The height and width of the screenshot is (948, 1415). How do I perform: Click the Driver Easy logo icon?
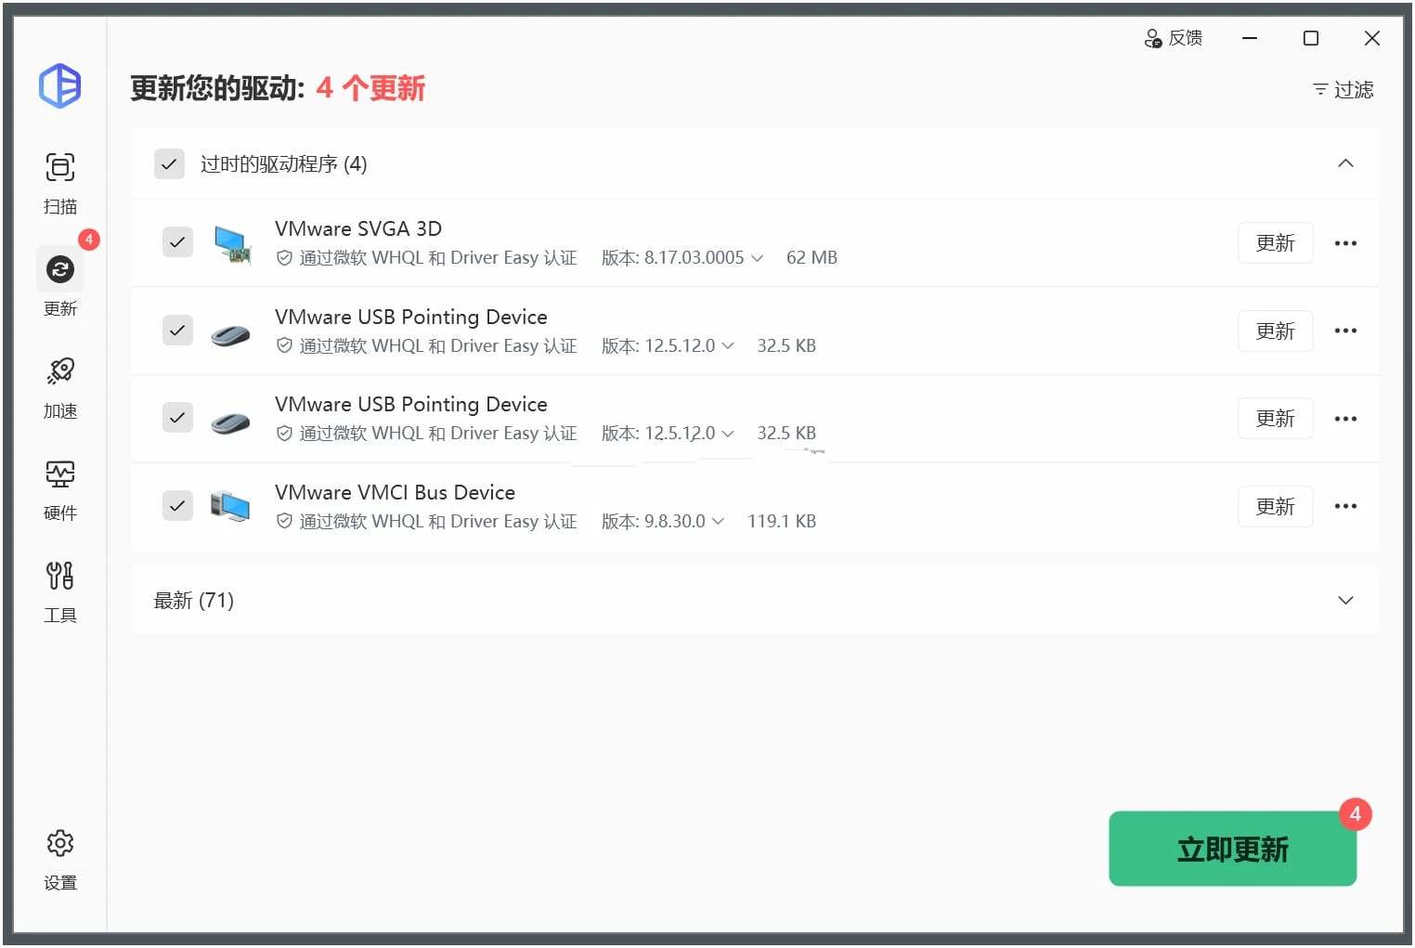(x=60, y=86)
